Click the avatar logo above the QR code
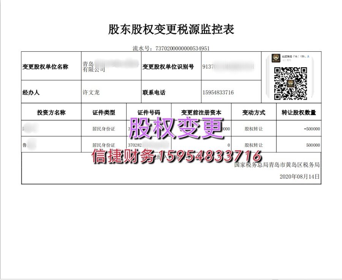This screenshot has height=280, width=342. point(276,59)
